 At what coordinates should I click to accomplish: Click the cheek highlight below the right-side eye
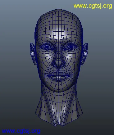[x=71, y=56]
